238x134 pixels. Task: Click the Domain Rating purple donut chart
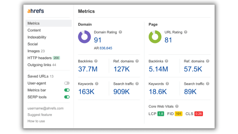(x=84, y=37)
